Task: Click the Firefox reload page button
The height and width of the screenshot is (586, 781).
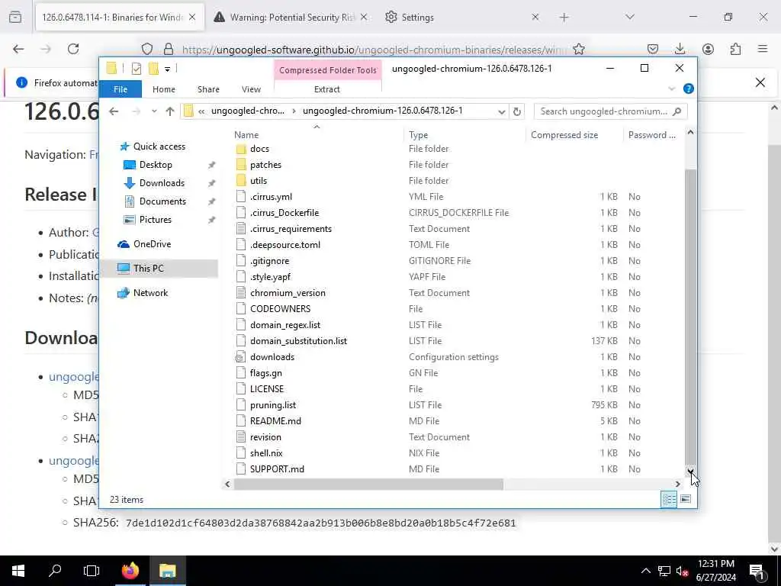Action: click(x=73, y=49)
